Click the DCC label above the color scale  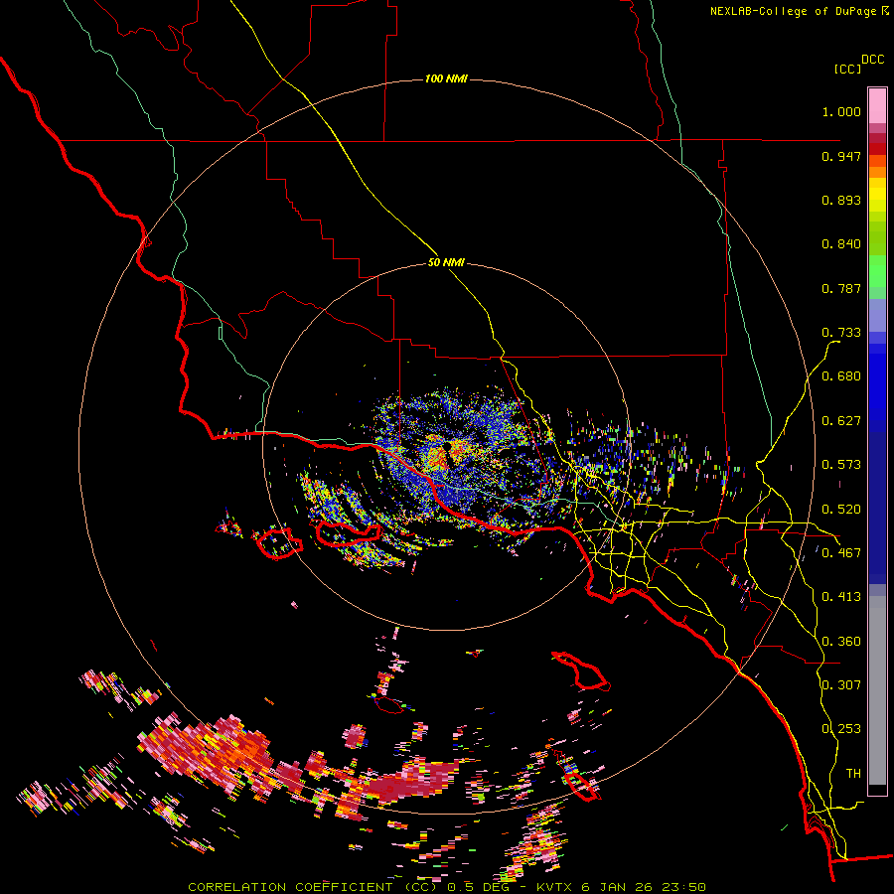pos(873,60)
